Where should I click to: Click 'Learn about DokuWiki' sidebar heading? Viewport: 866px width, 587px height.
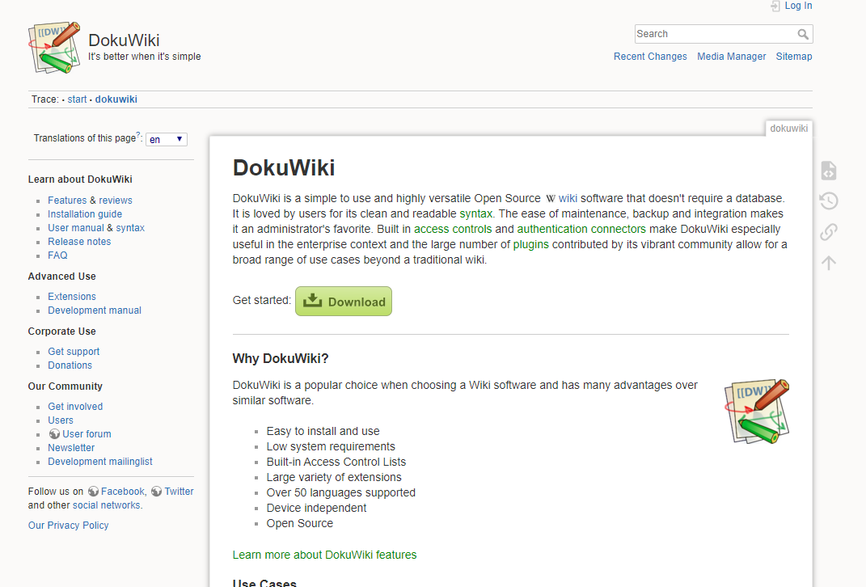click(x=80, y=179)
